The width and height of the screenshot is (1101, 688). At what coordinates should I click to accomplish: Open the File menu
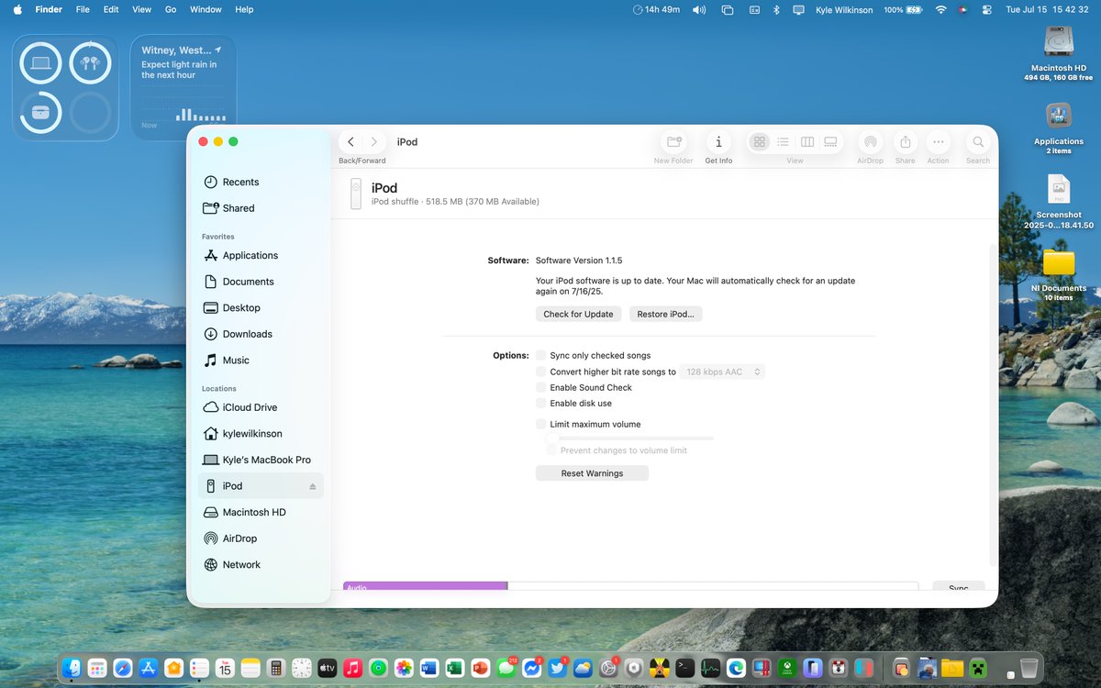[83, 9]
